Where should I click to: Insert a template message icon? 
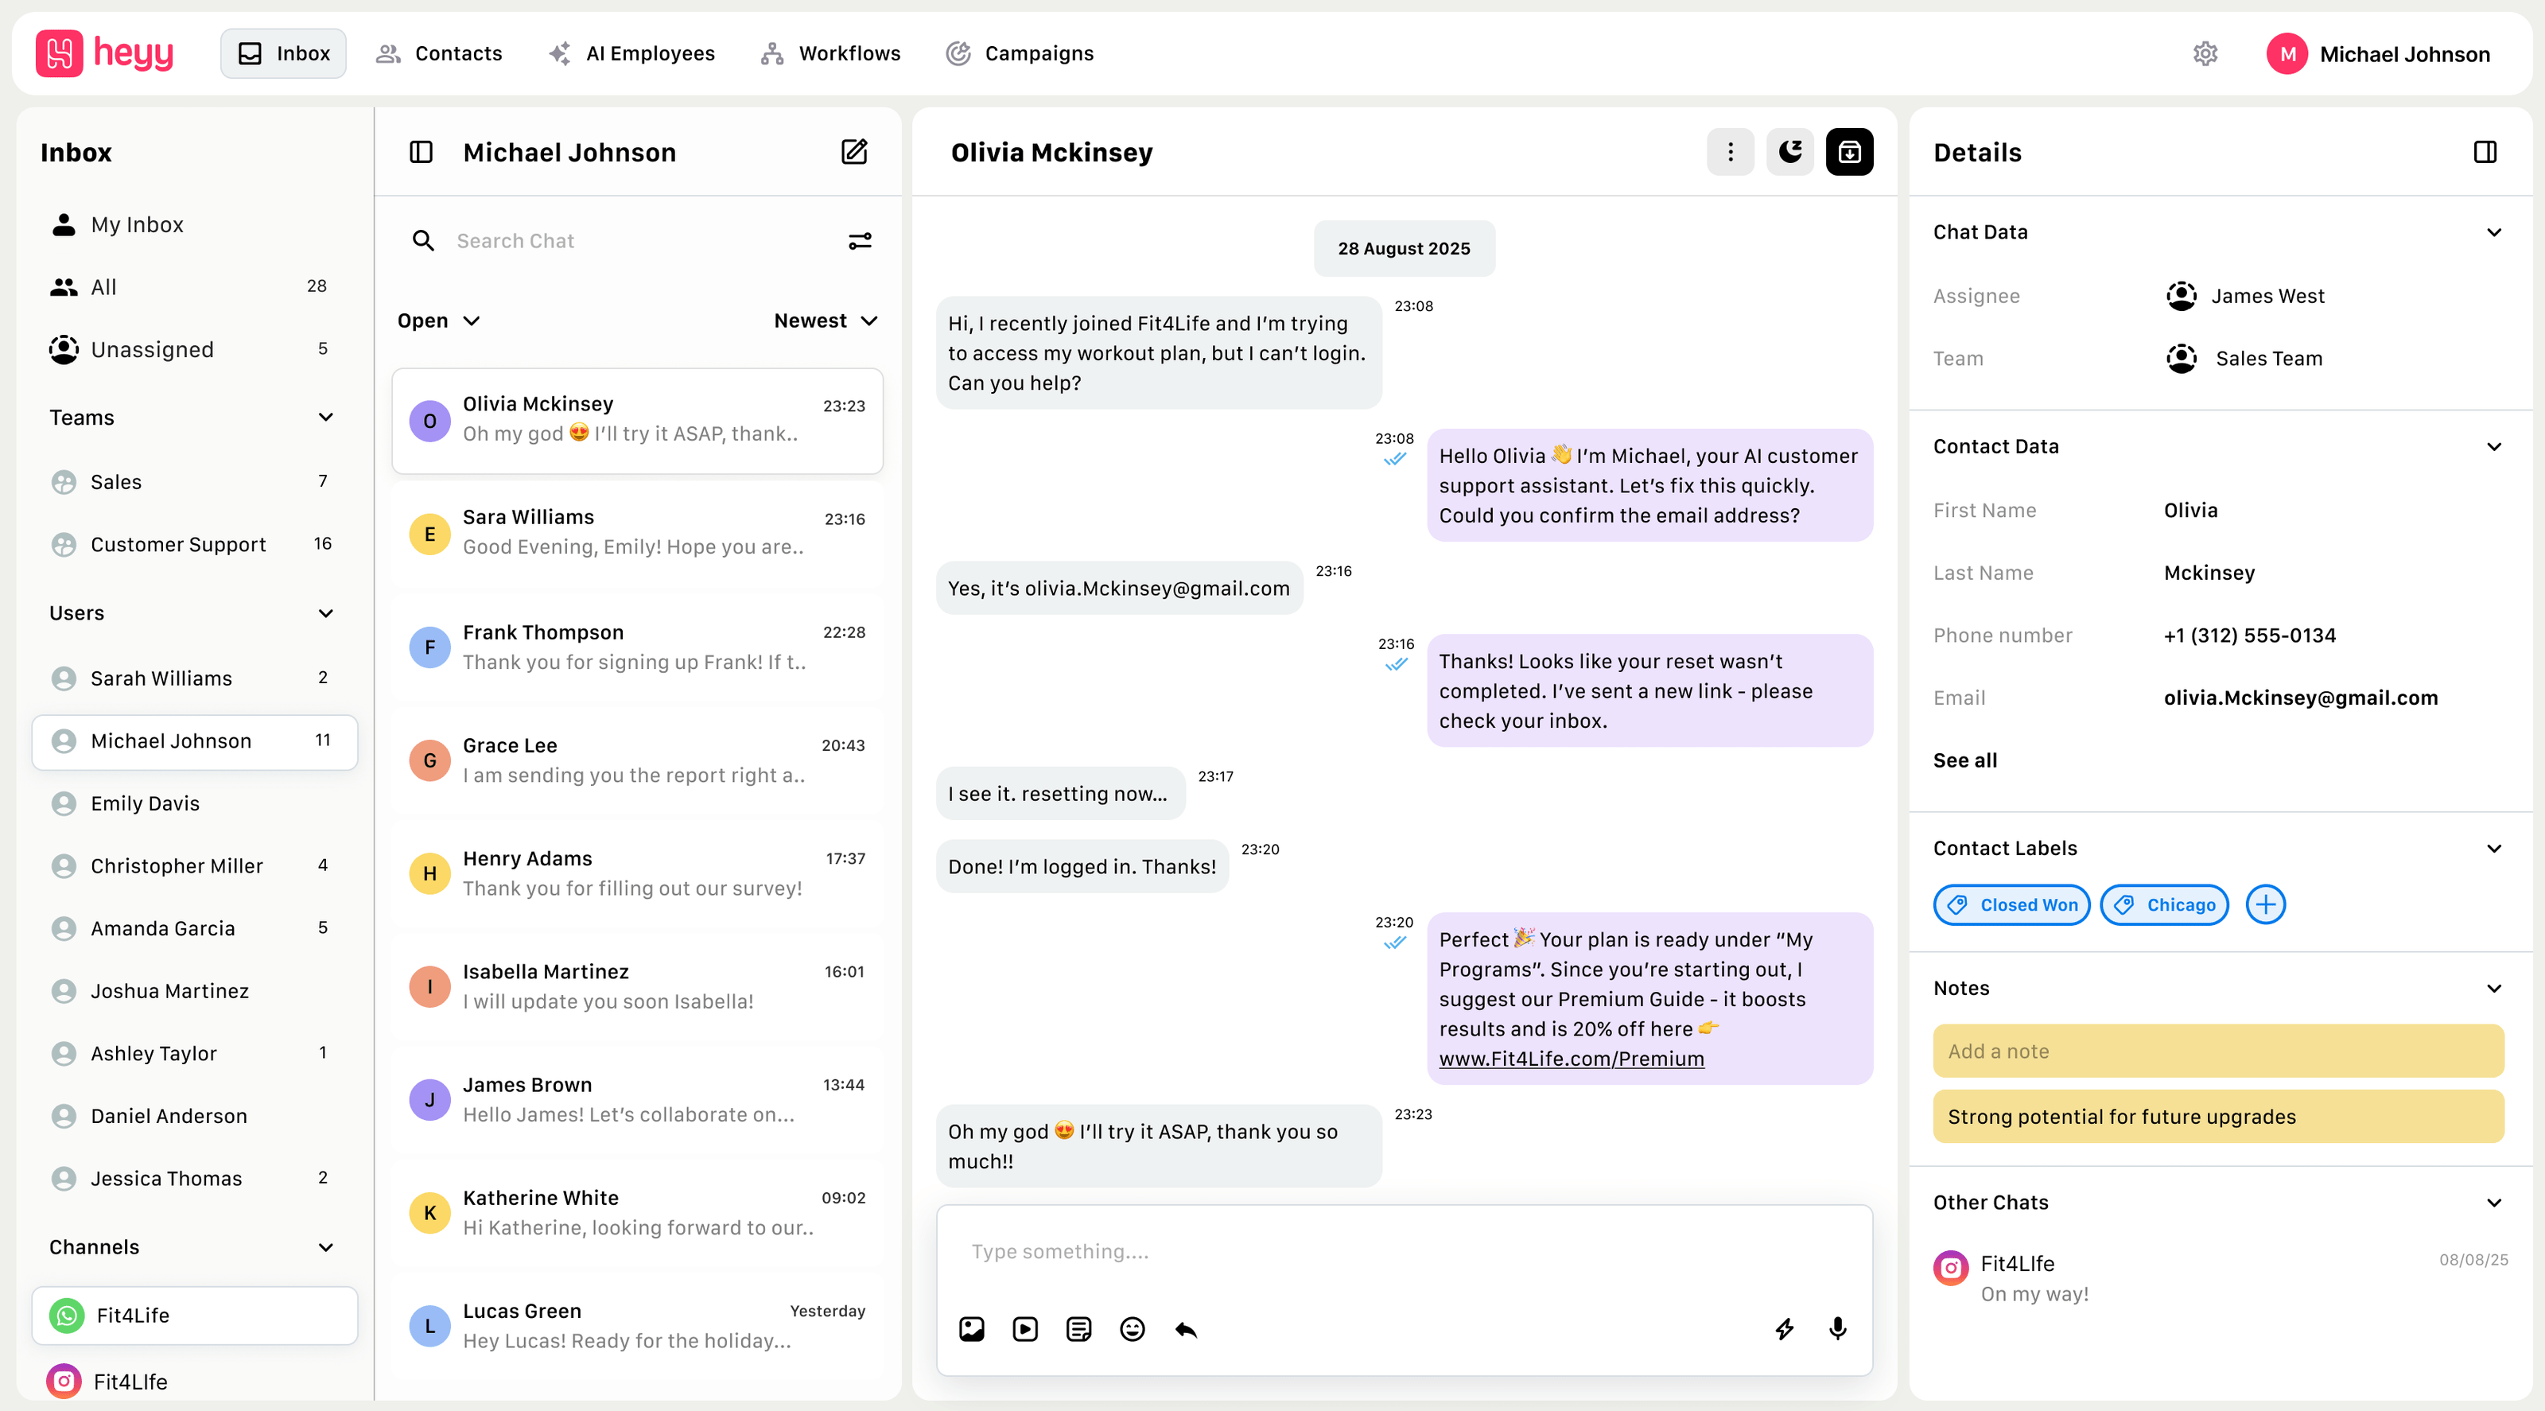(1079, 1329)
